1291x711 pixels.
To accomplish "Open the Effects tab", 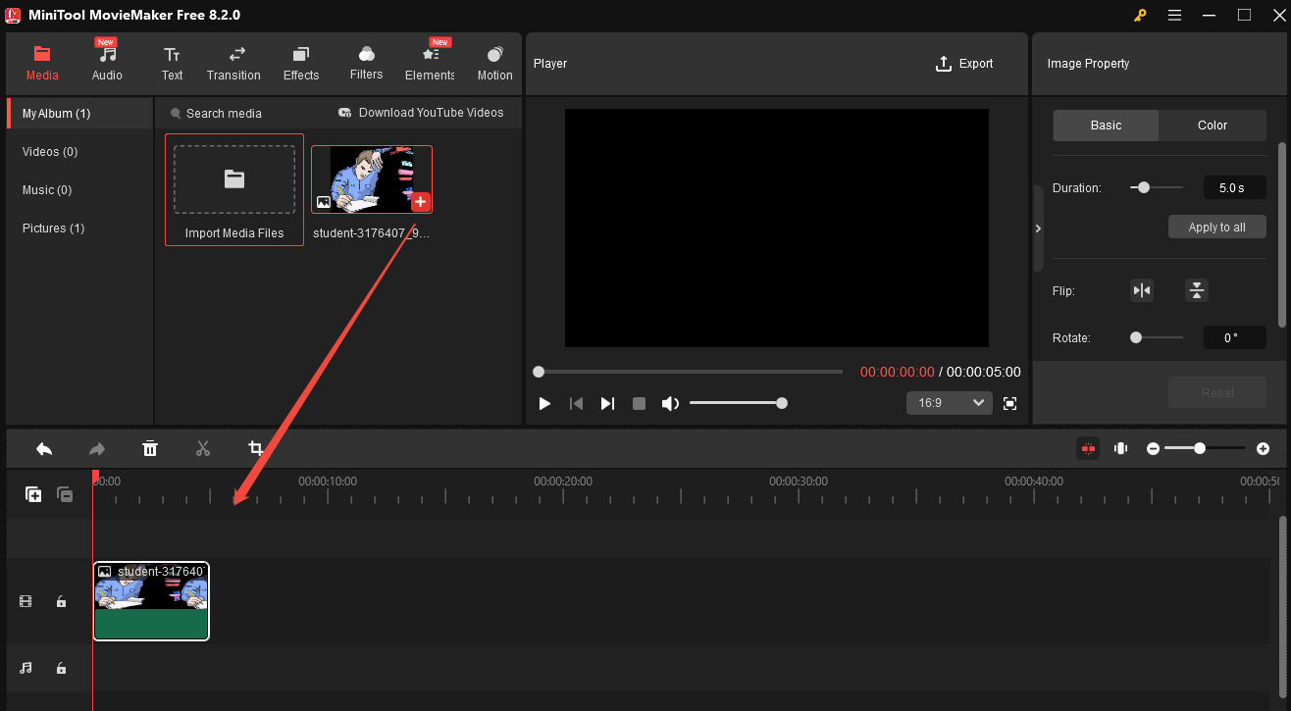I will point(301,64).
